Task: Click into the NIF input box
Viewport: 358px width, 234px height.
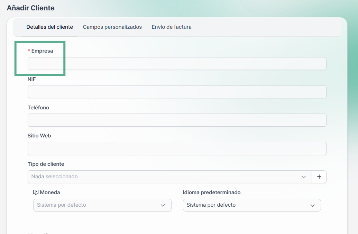Action: 177,92
